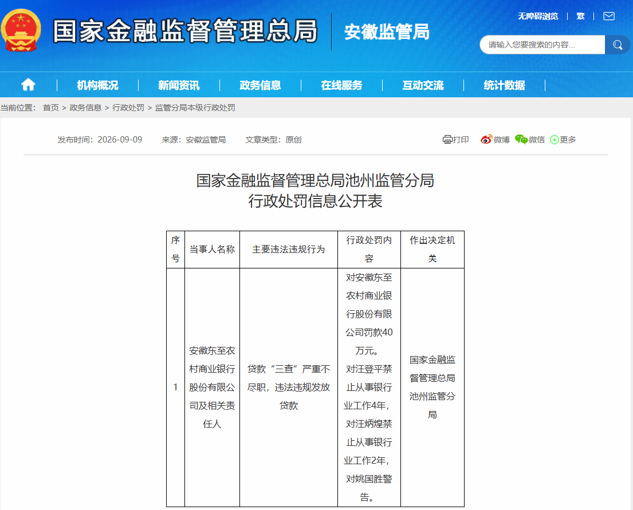
Task: Click breadcrumb link 行政处罚
Action: coord(128,108)
